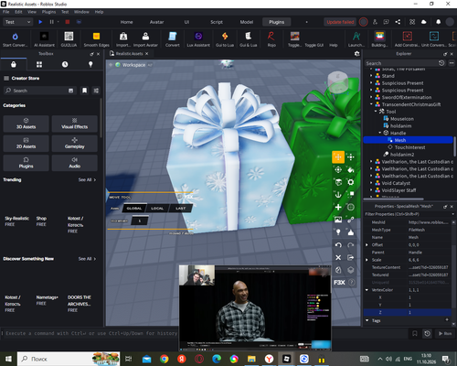Select the F3X Rotate tool
This screenshot has height=366, width=457.
click(x=338, y=169)
